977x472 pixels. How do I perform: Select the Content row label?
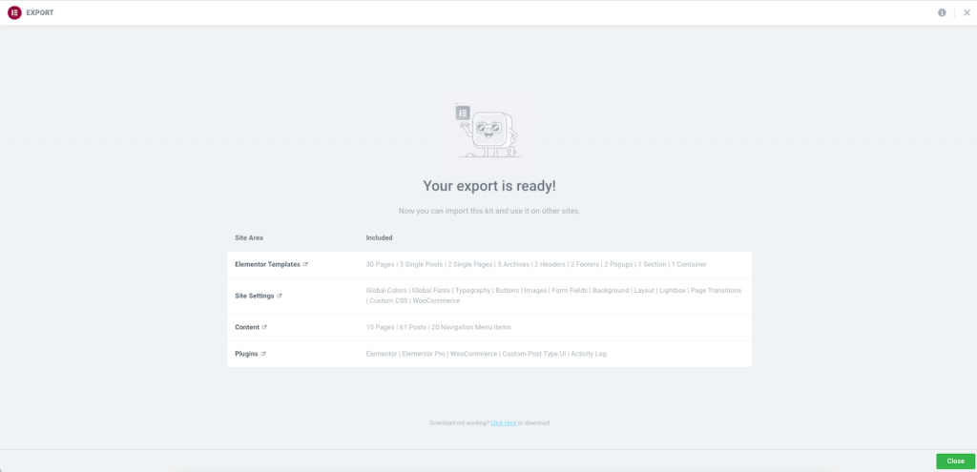[246, 327]
